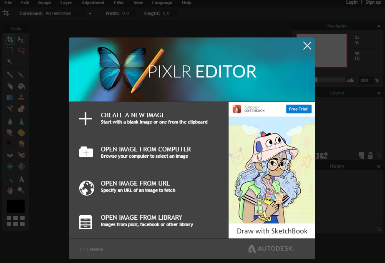Open the Language menu

162,2
